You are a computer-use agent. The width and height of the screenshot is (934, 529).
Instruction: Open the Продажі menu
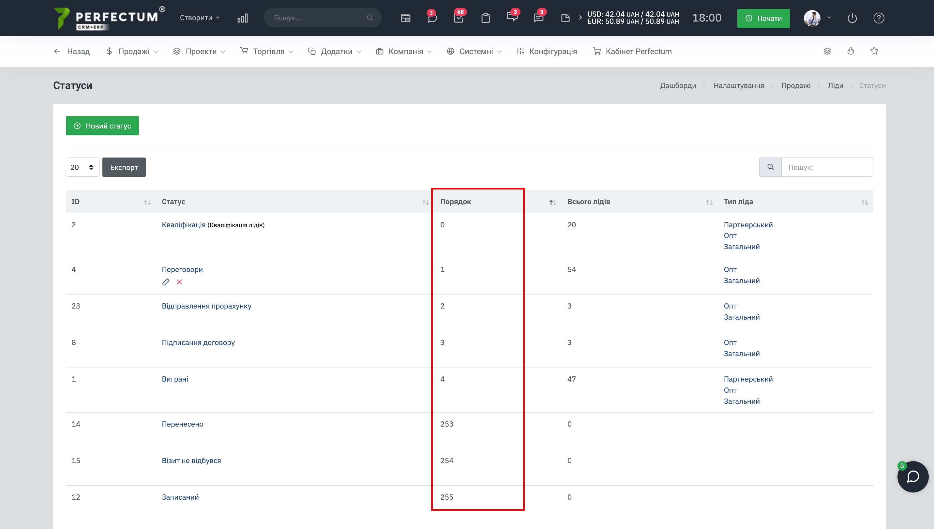[133, 51]
